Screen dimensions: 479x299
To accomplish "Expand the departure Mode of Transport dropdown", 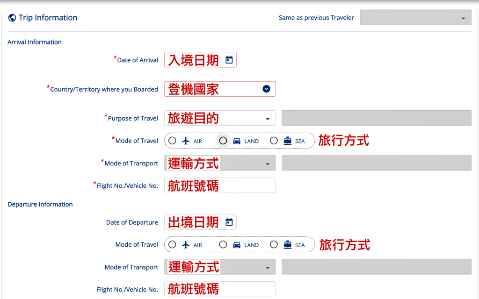I will tap(220, 267).
